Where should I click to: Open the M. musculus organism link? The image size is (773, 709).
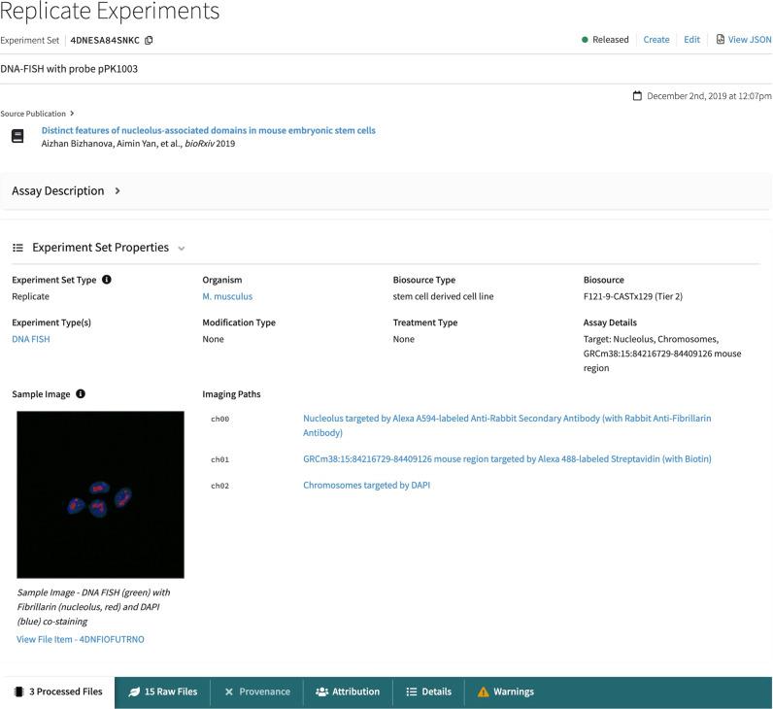click(x=227, y=296)
